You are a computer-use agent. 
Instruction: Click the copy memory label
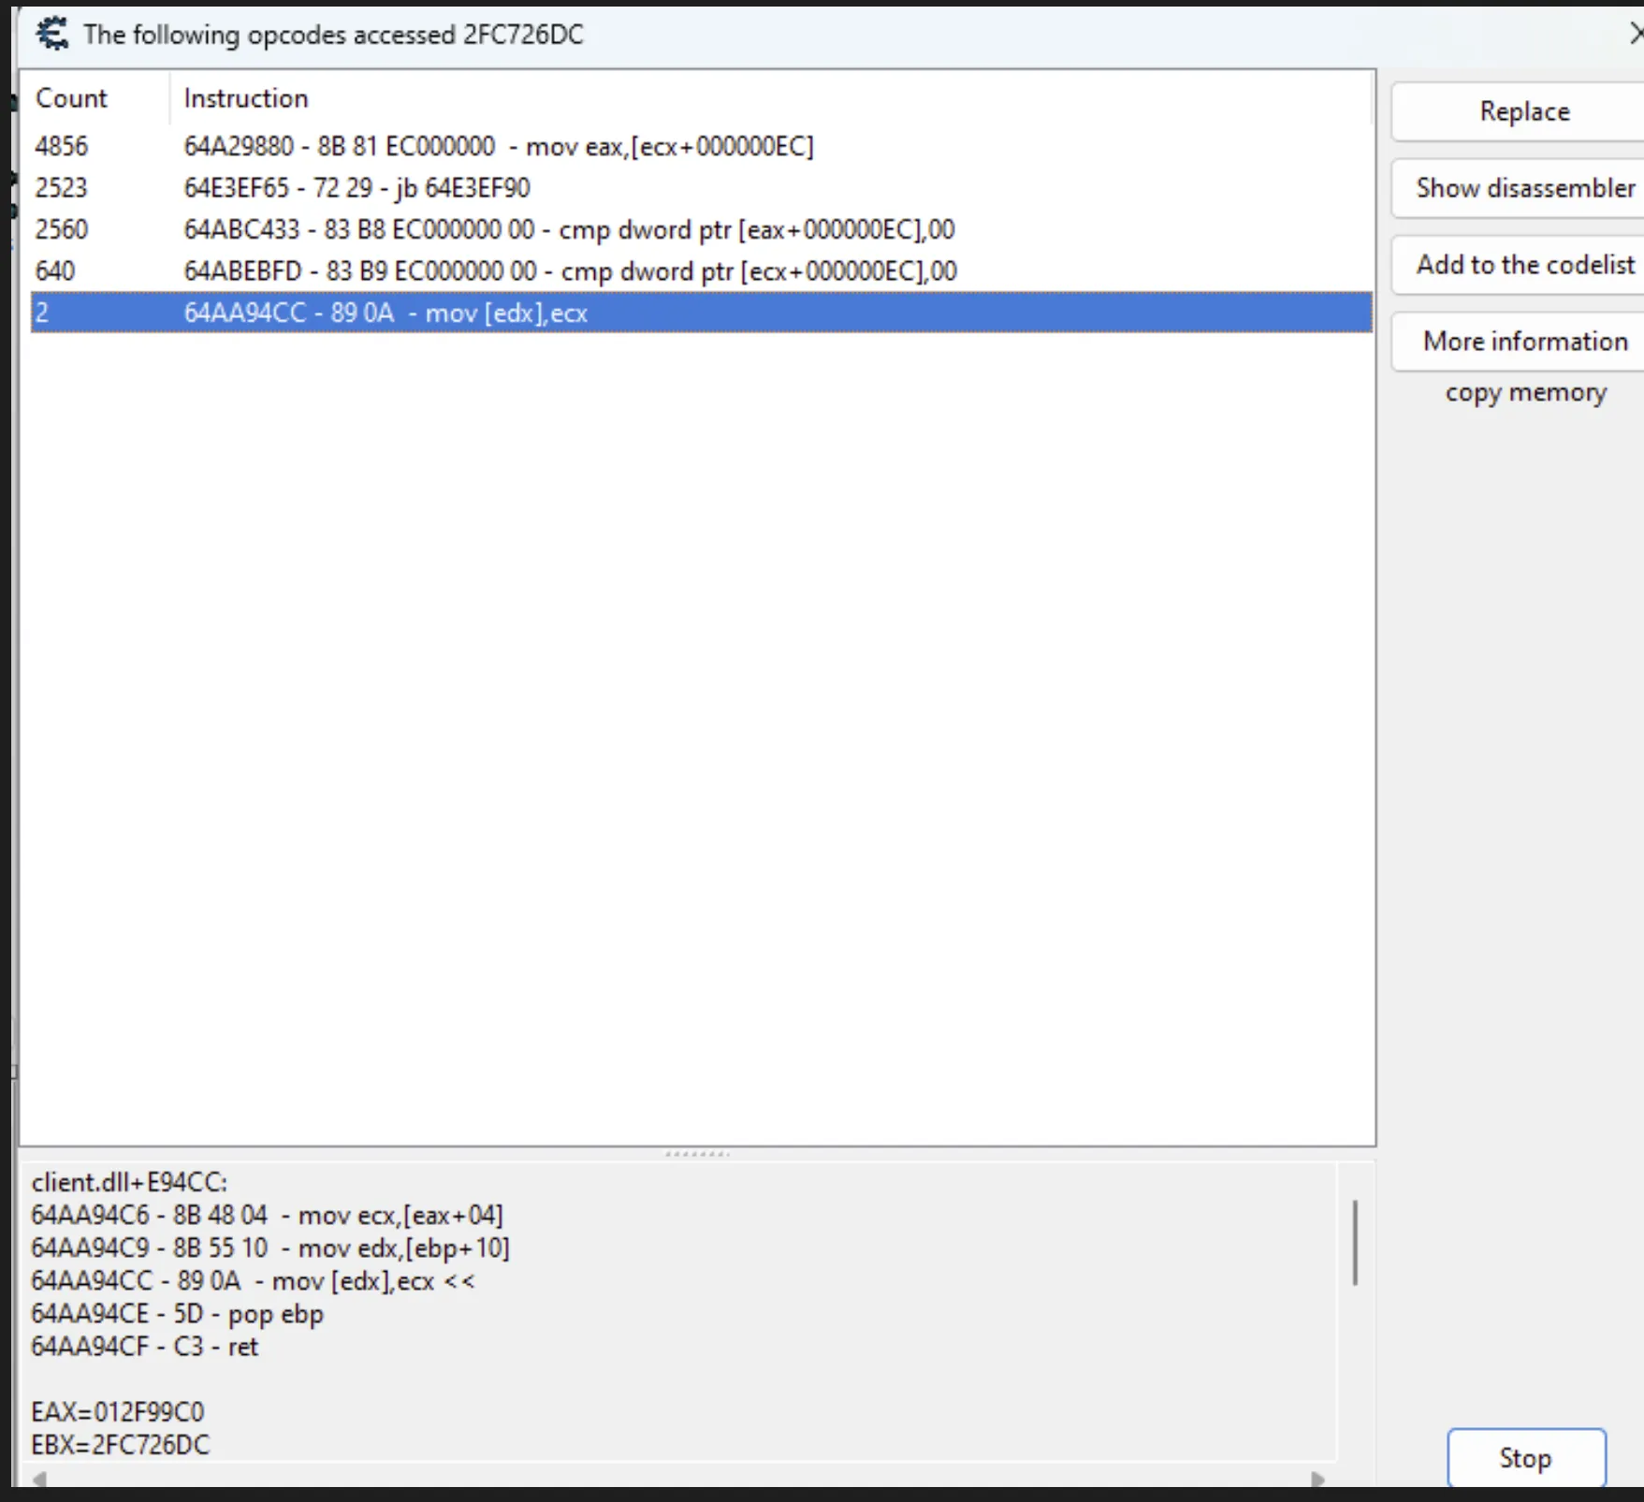click(x=1524, y=392)
